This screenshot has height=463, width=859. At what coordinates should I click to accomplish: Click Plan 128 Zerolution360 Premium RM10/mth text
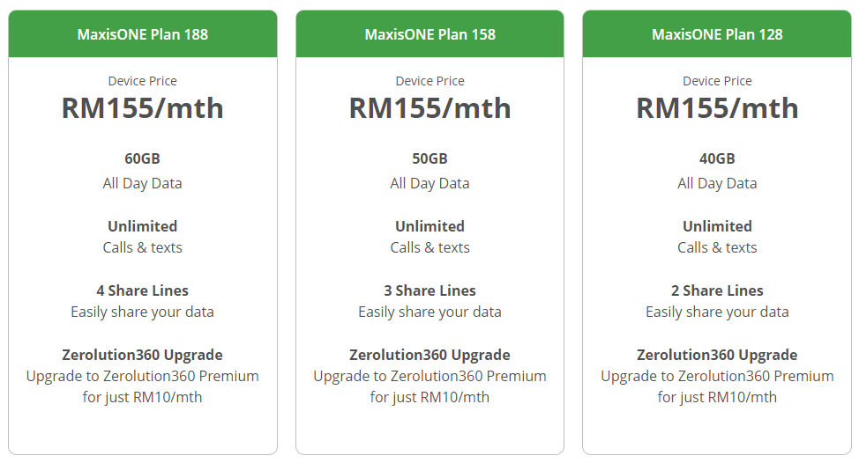tap(717, 386)
